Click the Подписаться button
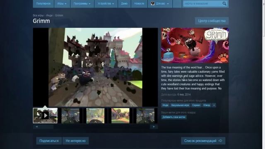Image resolution: width=265 pixels, height=149 pixels. [49, 141]
